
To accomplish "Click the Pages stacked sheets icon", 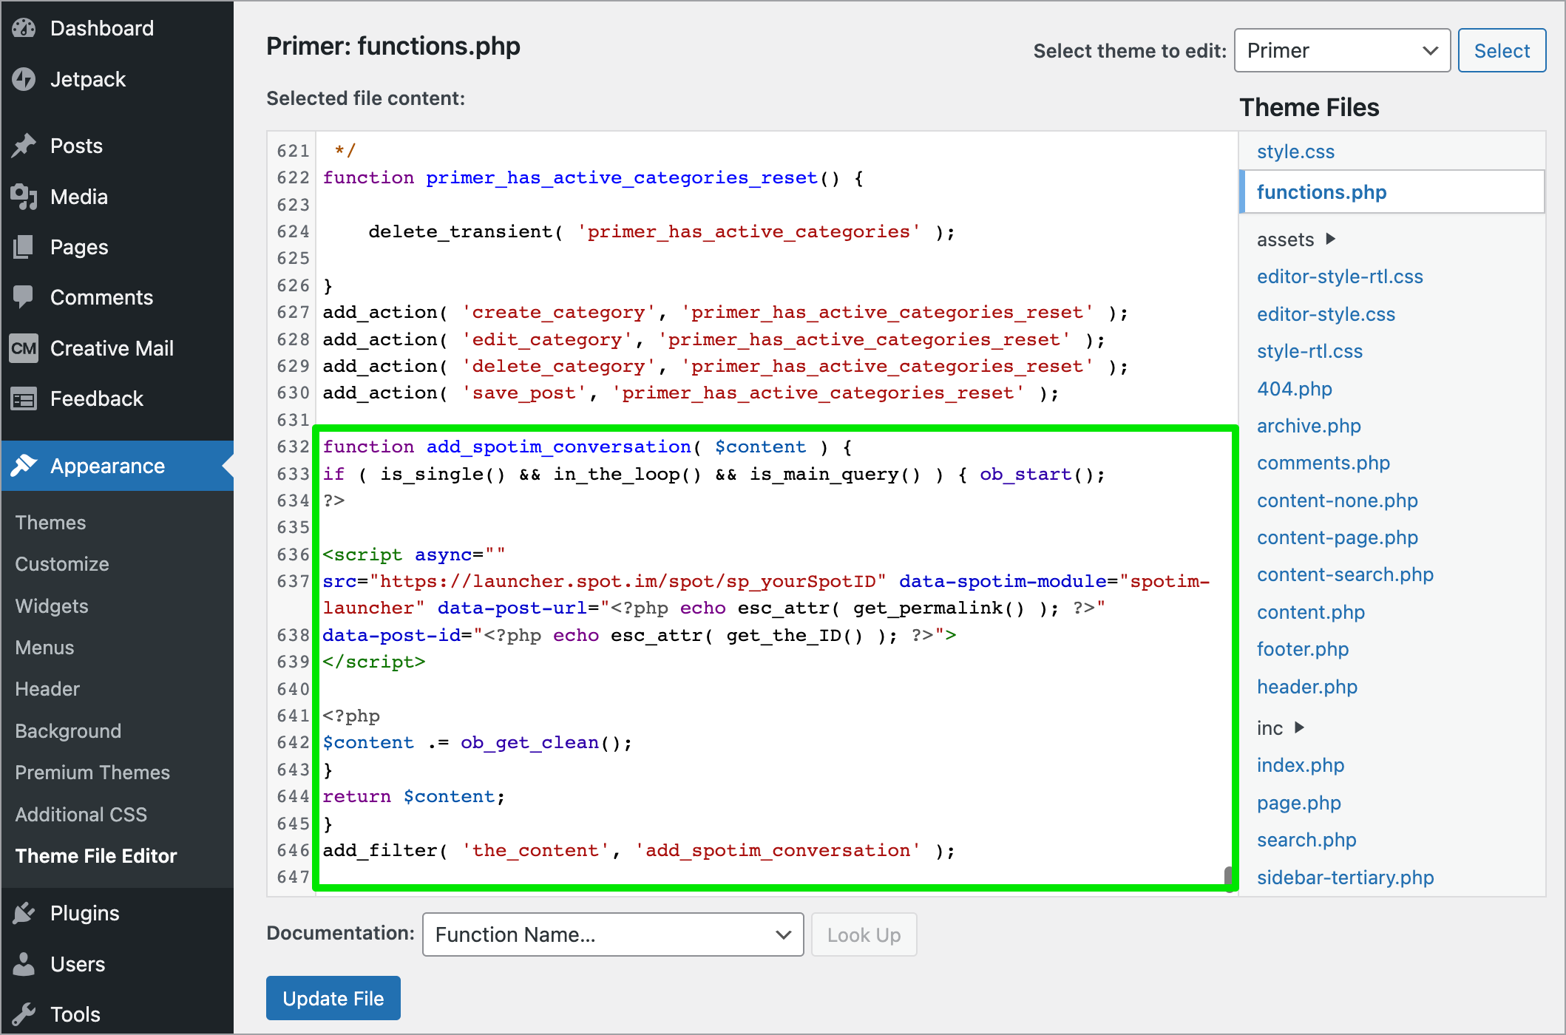I will pos(24,247).
